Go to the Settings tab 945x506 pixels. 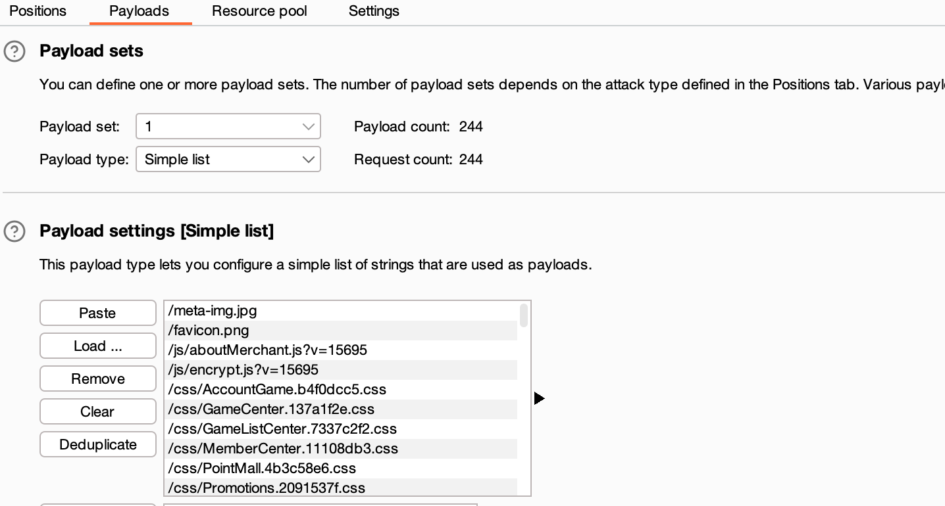click(x=374, y=11)
